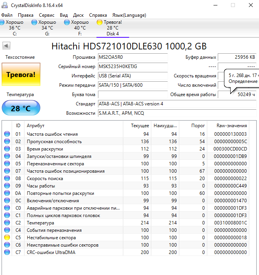Click the ID column header
This screenshot has width=259, height=275.
point(18,126)
